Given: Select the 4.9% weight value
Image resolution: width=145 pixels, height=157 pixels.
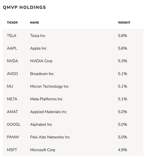Looking at the screenshot, I should [x=123, y=150].
